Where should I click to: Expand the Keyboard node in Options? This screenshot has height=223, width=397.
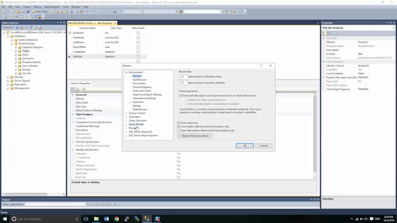tap(130, 102)
